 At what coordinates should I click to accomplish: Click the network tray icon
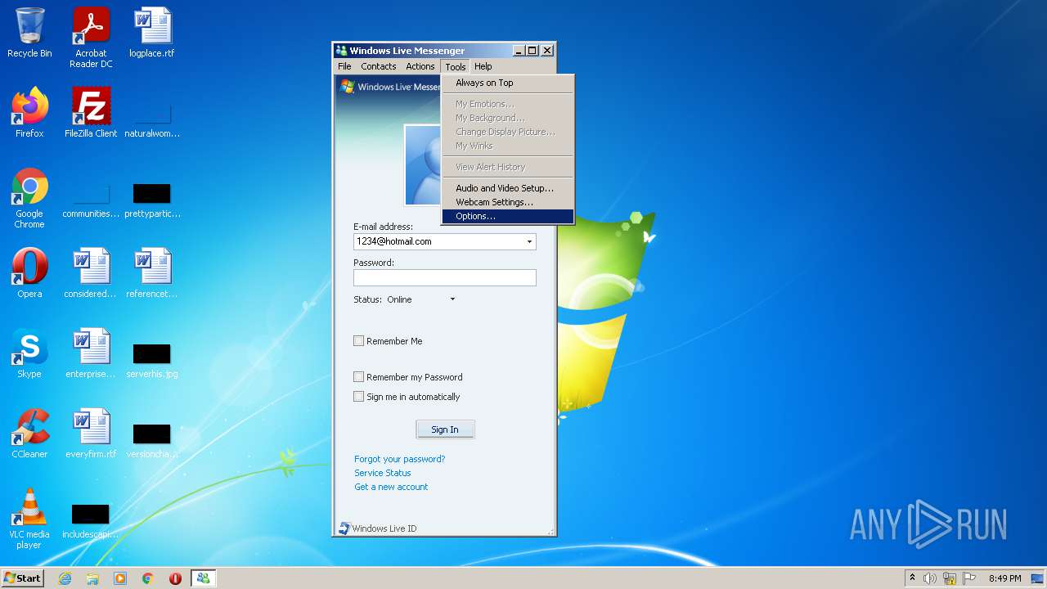(950, 578)
